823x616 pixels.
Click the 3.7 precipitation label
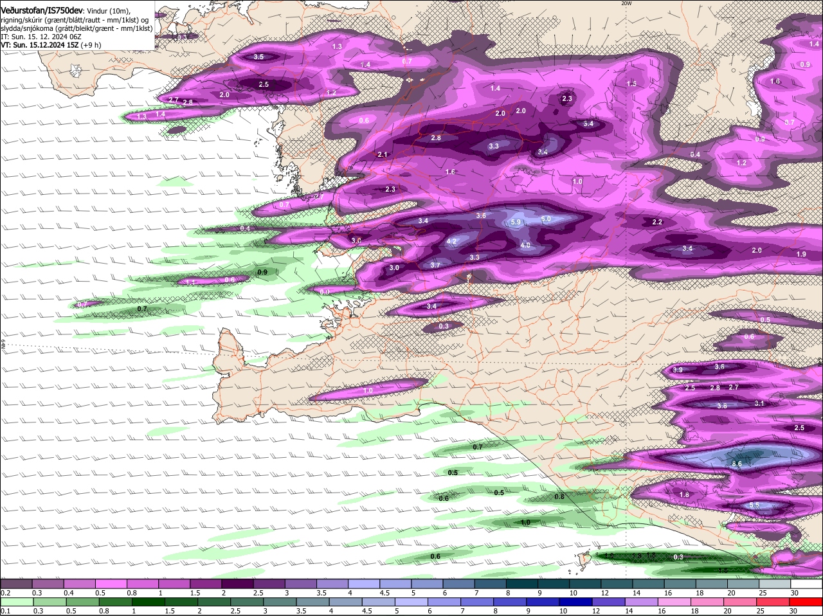coord(435,266)
